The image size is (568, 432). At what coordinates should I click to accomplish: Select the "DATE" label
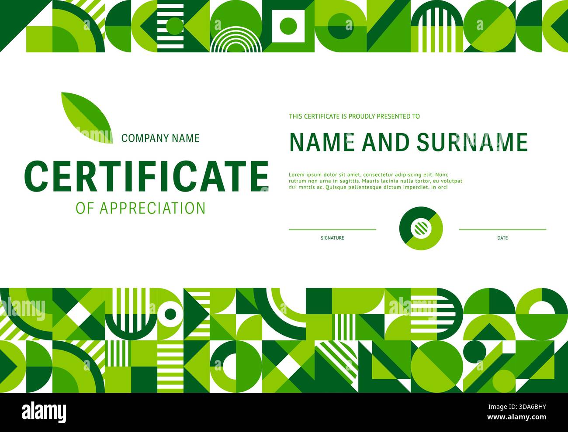click(502, 238)
